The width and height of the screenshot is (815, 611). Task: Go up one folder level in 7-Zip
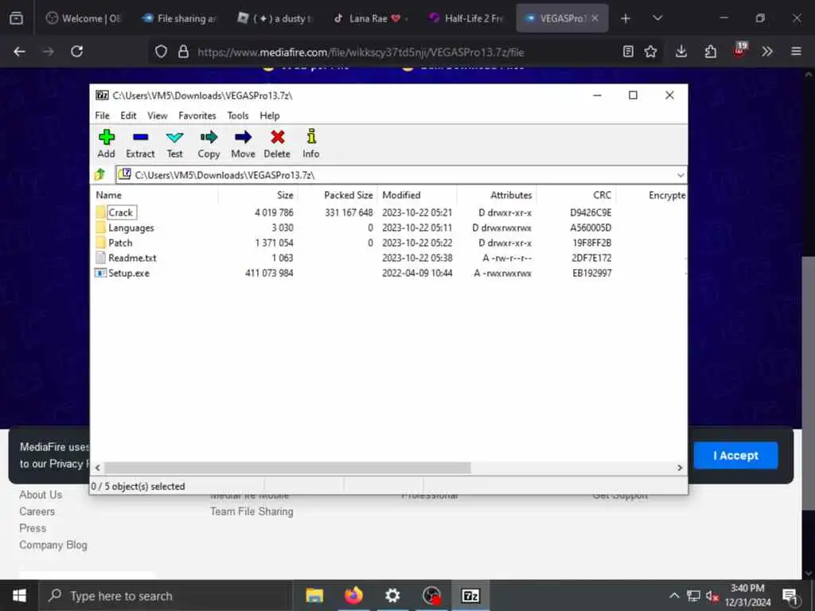tap(99, 174)
